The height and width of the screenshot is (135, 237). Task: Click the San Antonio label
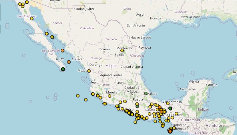tap(136, 25)
